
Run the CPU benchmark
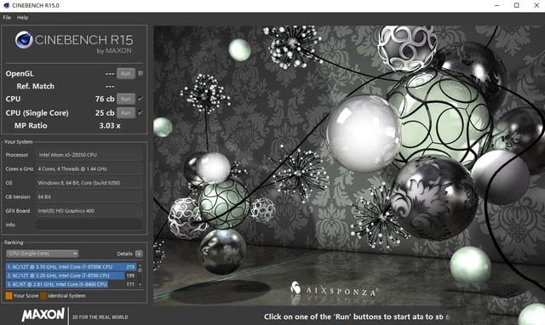[126, 99]
